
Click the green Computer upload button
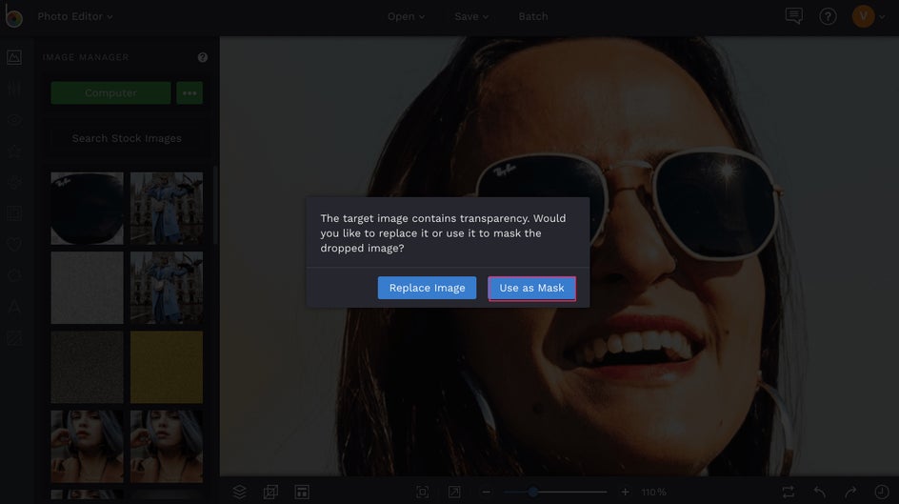[110, 92]
